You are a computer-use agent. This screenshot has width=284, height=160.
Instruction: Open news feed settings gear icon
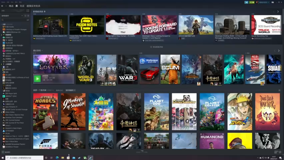pyautogui.click(x=45, y=11)
